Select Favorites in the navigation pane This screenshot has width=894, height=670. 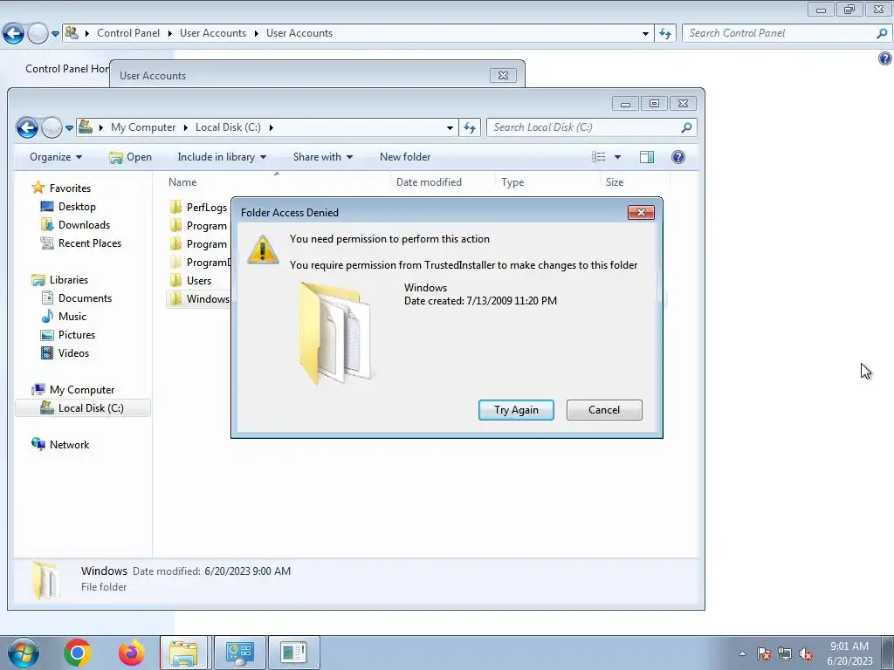[x=62, y=188]
